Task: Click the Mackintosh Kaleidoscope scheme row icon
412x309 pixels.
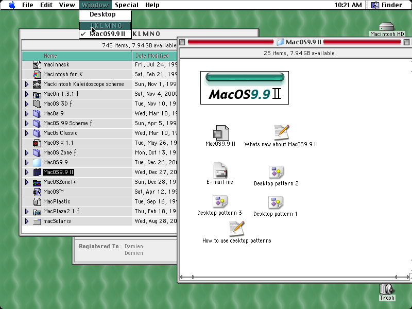Action: point(37,84)
